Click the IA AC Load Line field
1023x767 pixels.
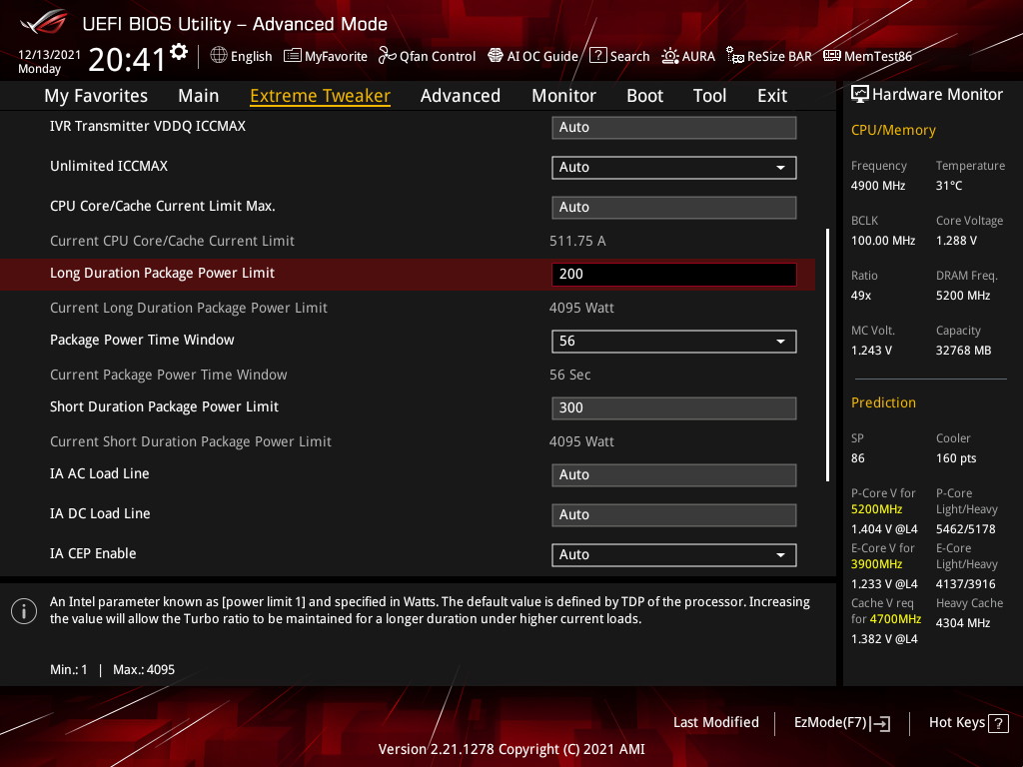point(674,475)
